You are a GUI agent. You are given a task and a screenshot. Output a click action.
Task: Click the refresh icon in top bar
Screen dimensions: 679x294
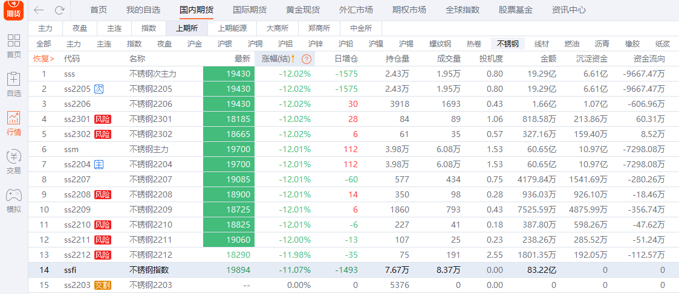[59, 10]
